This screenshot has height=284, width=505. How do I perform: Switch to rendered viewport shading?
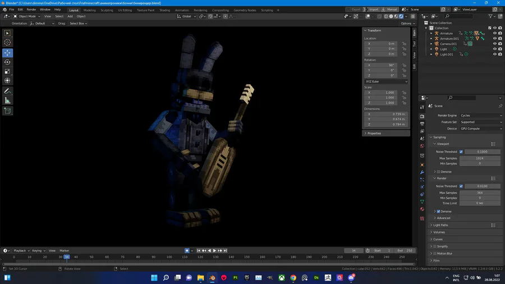click(x=401, y=16)
